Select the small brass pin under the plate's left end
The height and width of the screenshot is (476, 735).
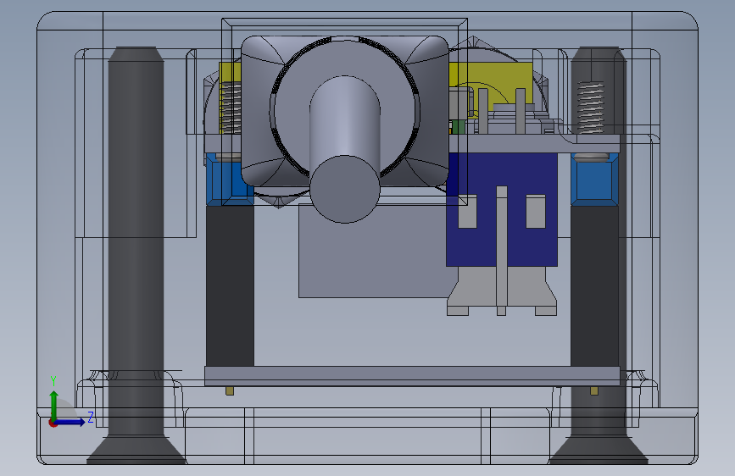(x=230, y=390)
